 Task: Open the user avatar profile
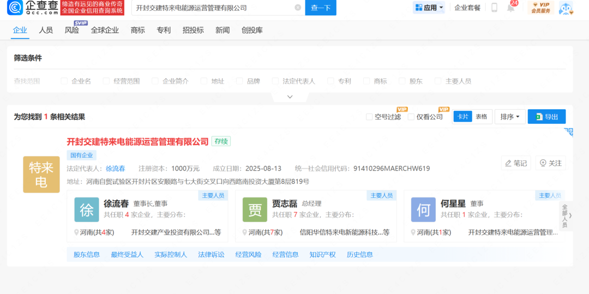point(566,8)
